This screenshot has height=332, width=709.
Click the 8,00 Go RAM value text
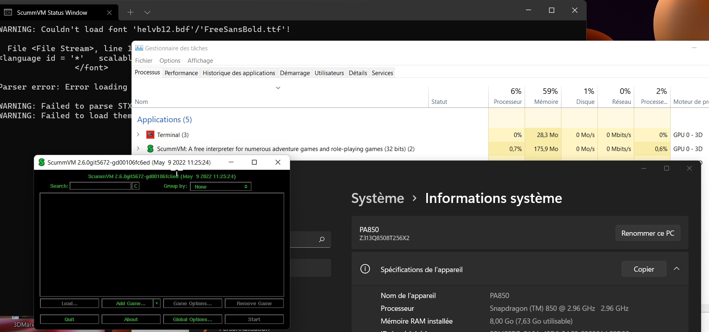pyautogui.click(x=531, y=321)
